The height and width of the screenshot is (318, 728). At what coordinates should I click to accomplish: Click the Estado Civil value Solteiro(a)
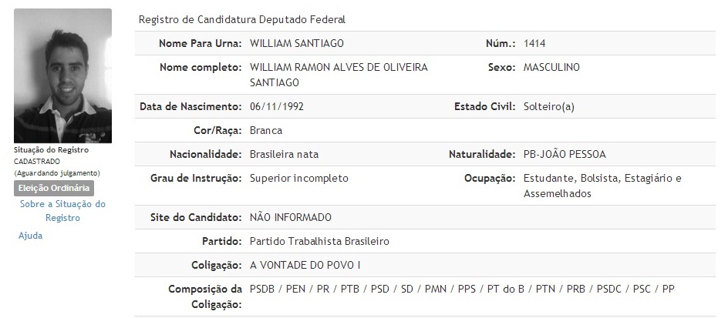click(x=549, y=106)
